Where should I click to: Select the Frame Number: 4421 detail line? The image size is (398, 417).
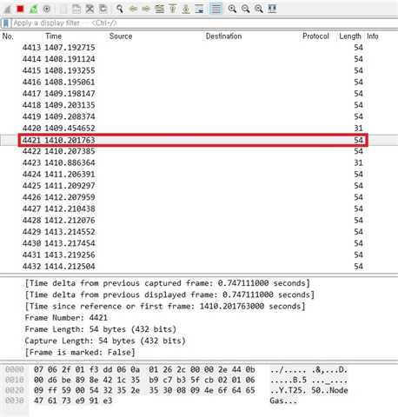[66, 318]
